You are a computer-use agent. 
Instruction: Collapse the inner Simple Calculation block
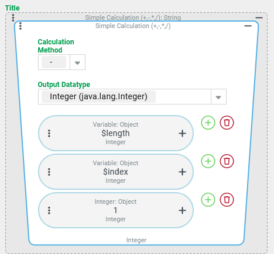click(x=248, y=26)
